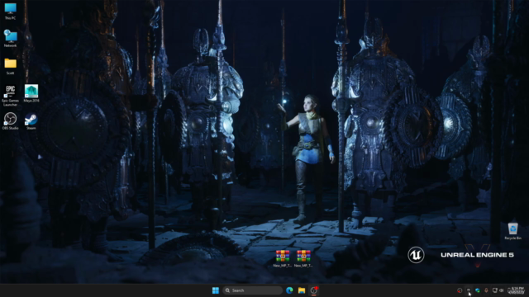529x297 pixels.
Task: Open Microsoft Edge from the taskbar
Action: 289,290
